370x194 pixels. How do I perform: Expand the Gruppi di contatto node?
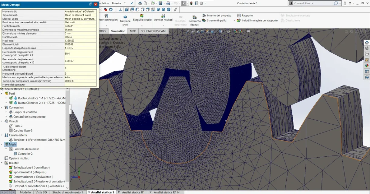point(6,112)
